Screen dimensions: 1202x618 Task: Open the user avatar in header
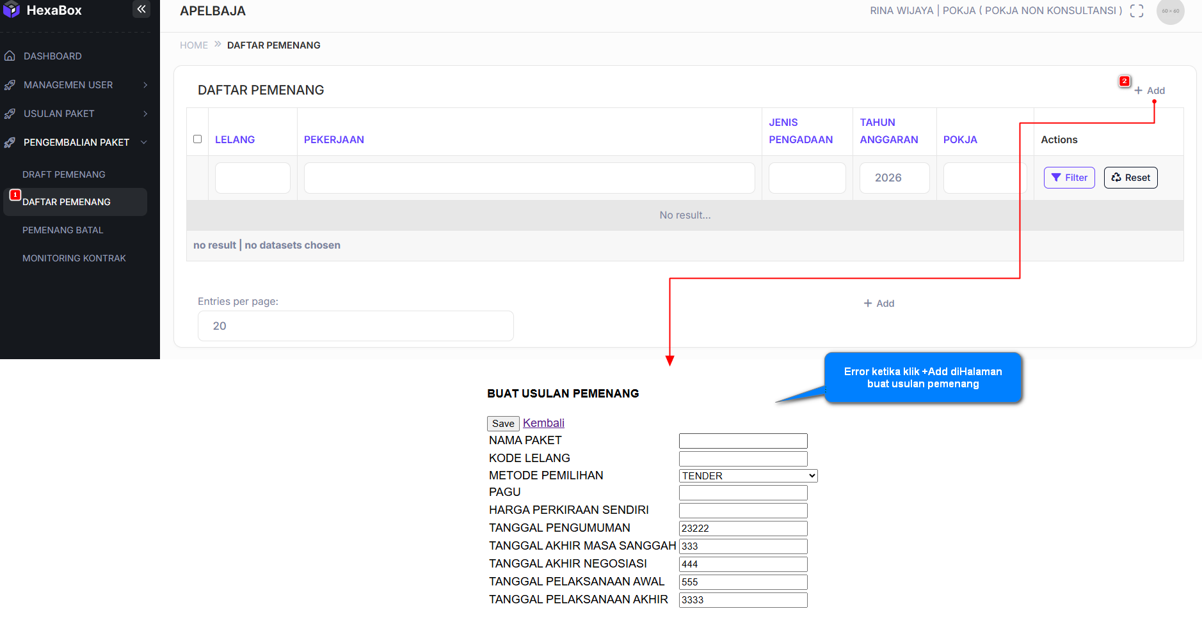(1170, 11)
